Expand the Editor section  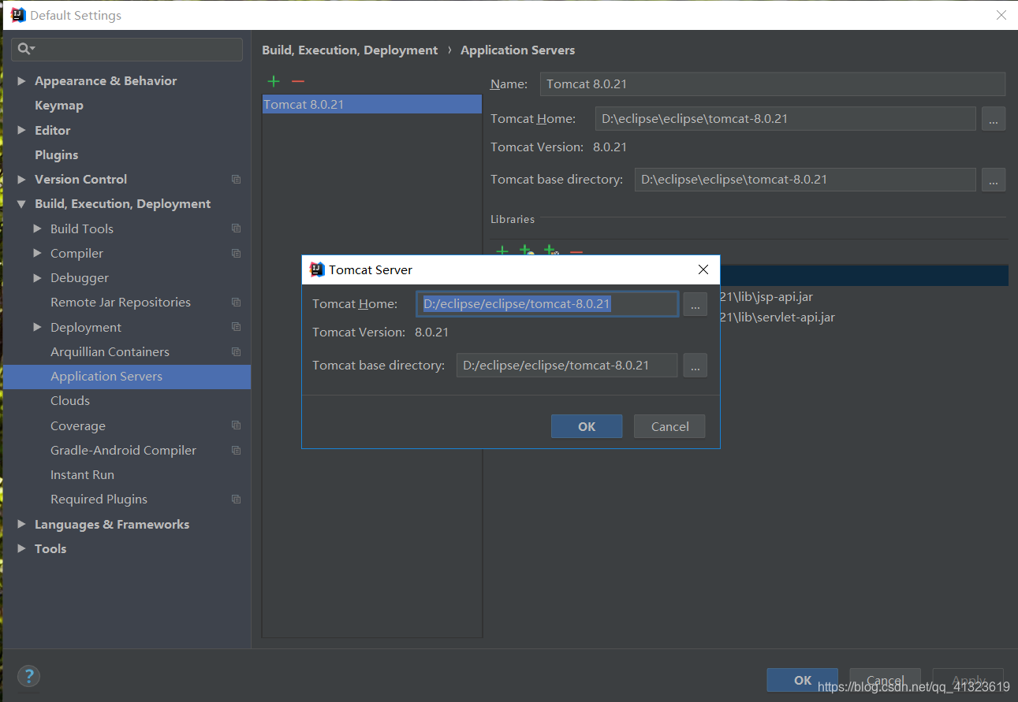(x=21, y=130)
